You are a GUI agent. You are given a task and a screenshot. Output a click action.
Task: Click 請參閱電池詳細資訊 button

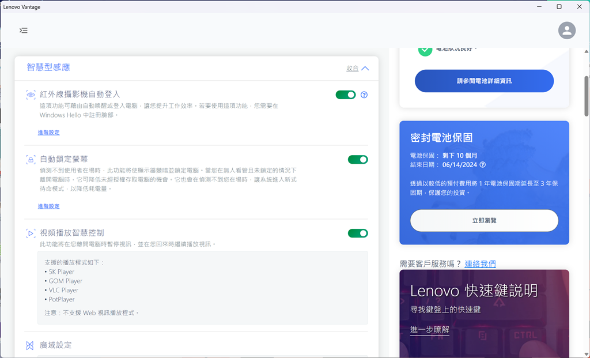[484, 81]
